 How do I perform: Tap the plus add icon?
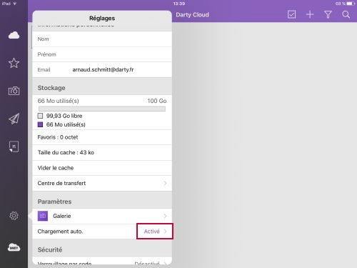click(310, 14)
